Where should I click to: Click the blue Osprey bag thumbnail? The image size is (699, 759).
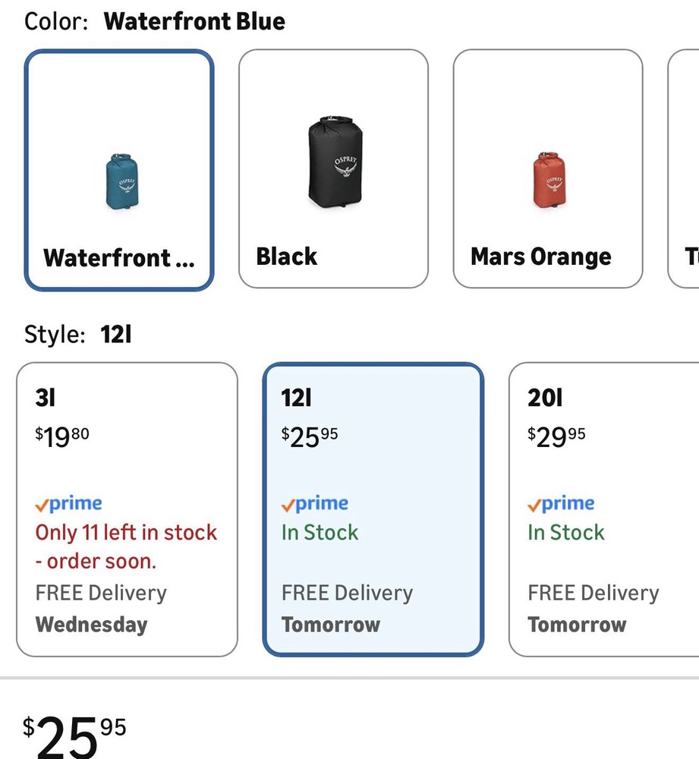[x=120, y=181]
